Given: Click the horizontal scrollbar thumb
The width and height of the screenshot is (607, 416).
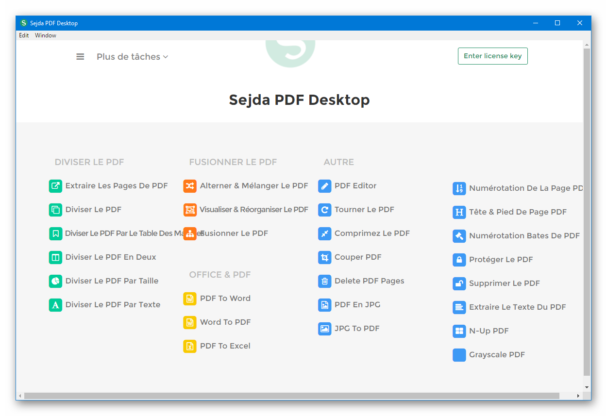Looking at the screenshot, I should click(291, 396).
